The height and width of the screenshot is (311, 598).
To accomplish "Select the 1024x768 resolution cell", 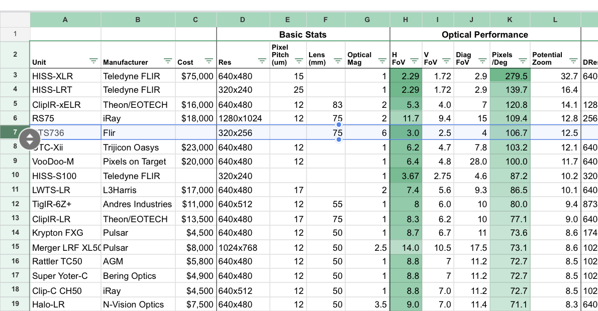I will (x=243, y=247).
